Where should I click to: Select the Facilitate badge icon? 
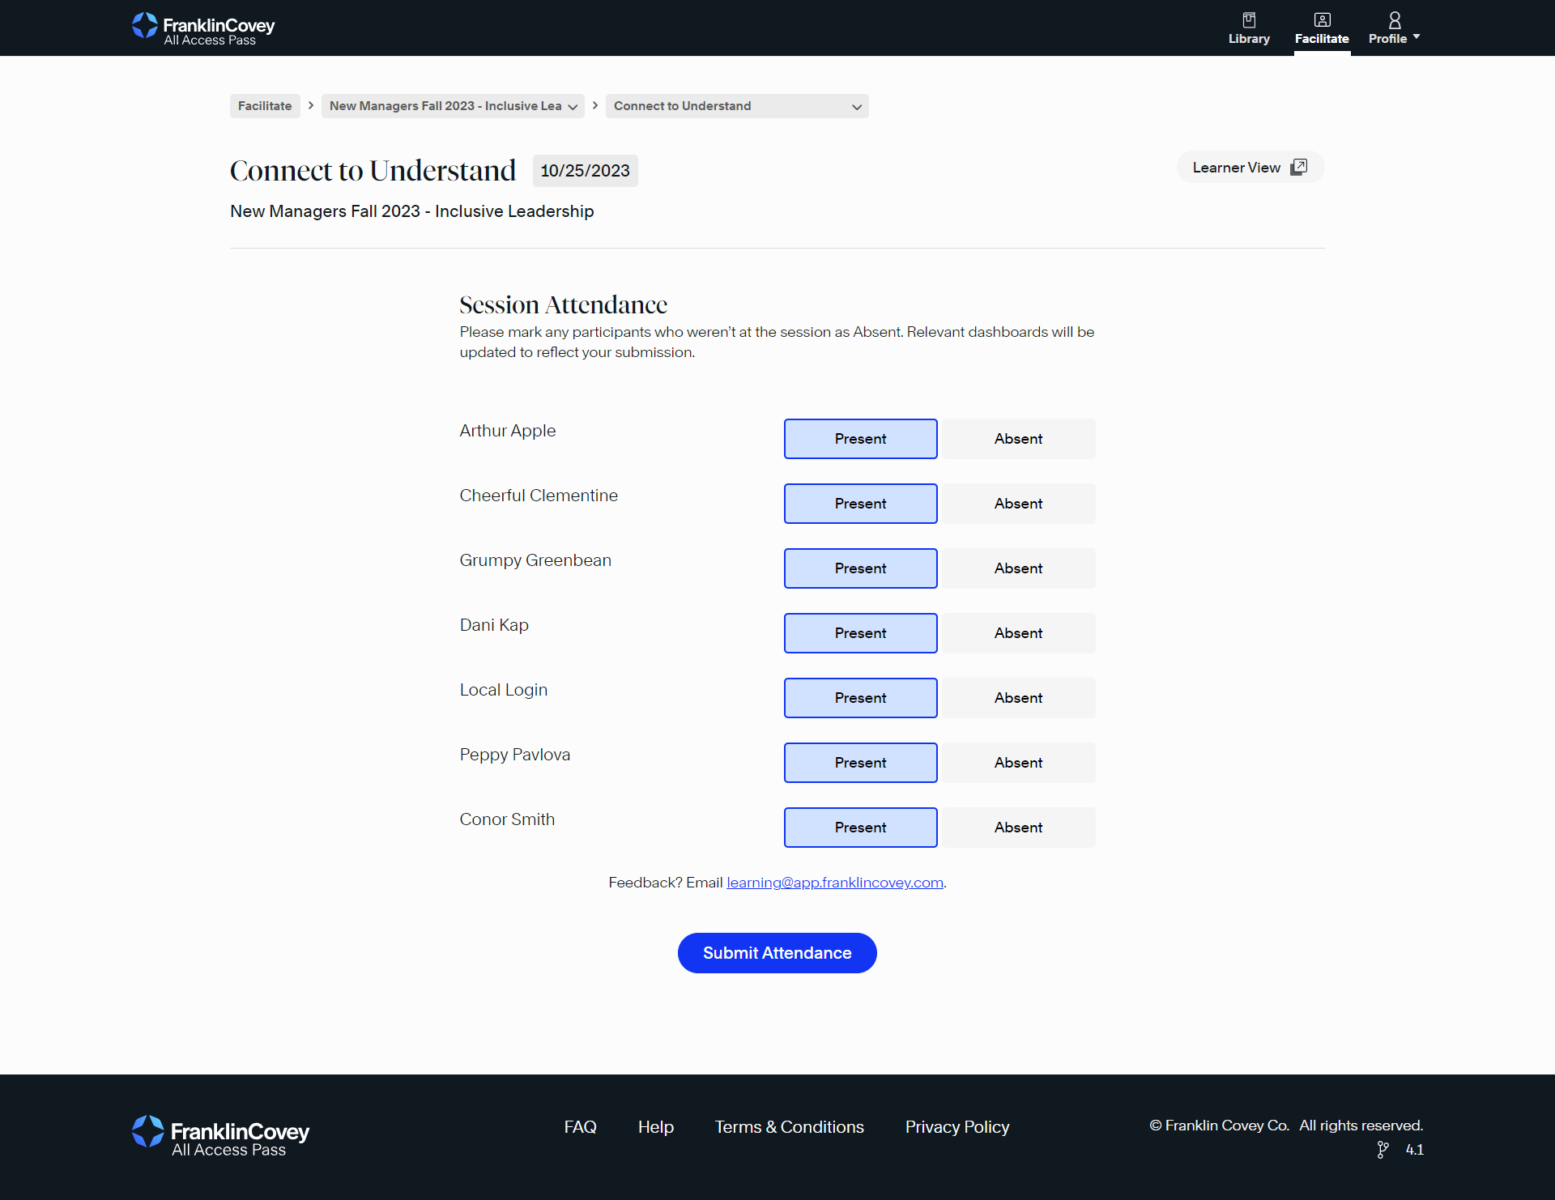(1322, 19)
